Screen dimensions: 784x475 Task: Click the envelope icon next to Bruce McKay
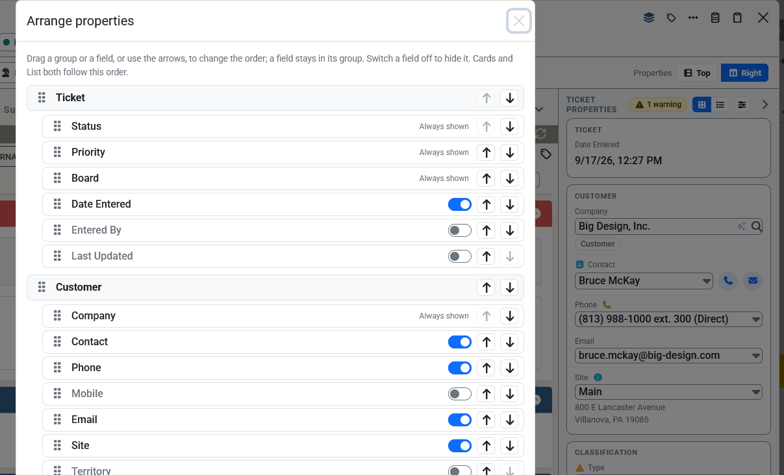(x=753, y=281)
